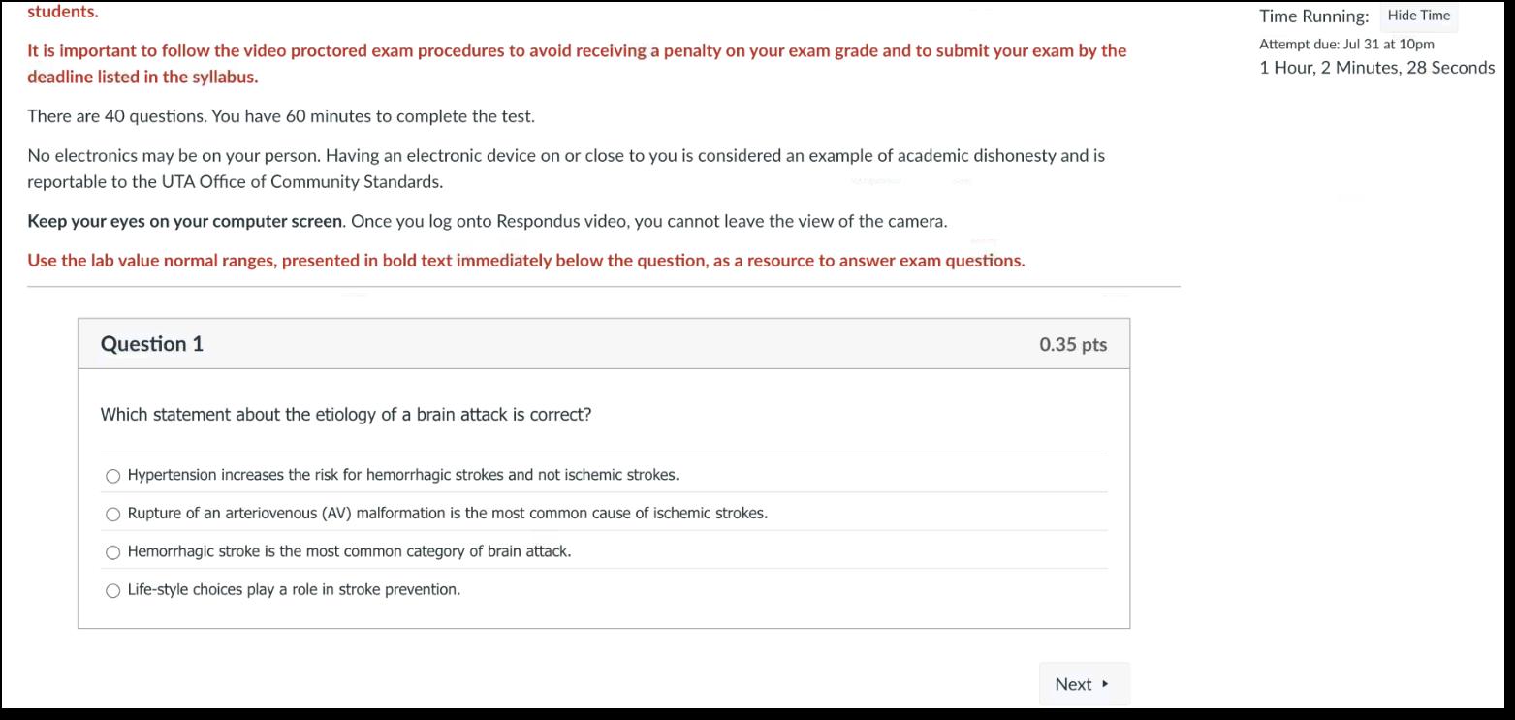
Task: Click the remaining time countdown display
Action: [x=1376, y=68]
